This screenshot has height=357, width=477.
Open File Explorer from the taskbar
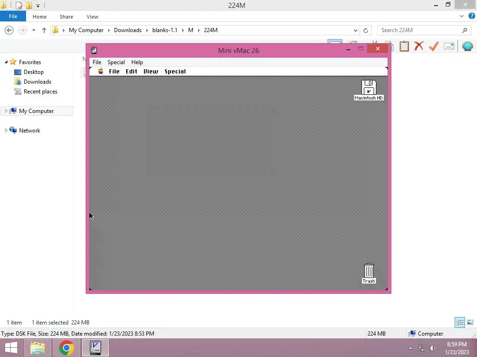(x=37, y=348)
